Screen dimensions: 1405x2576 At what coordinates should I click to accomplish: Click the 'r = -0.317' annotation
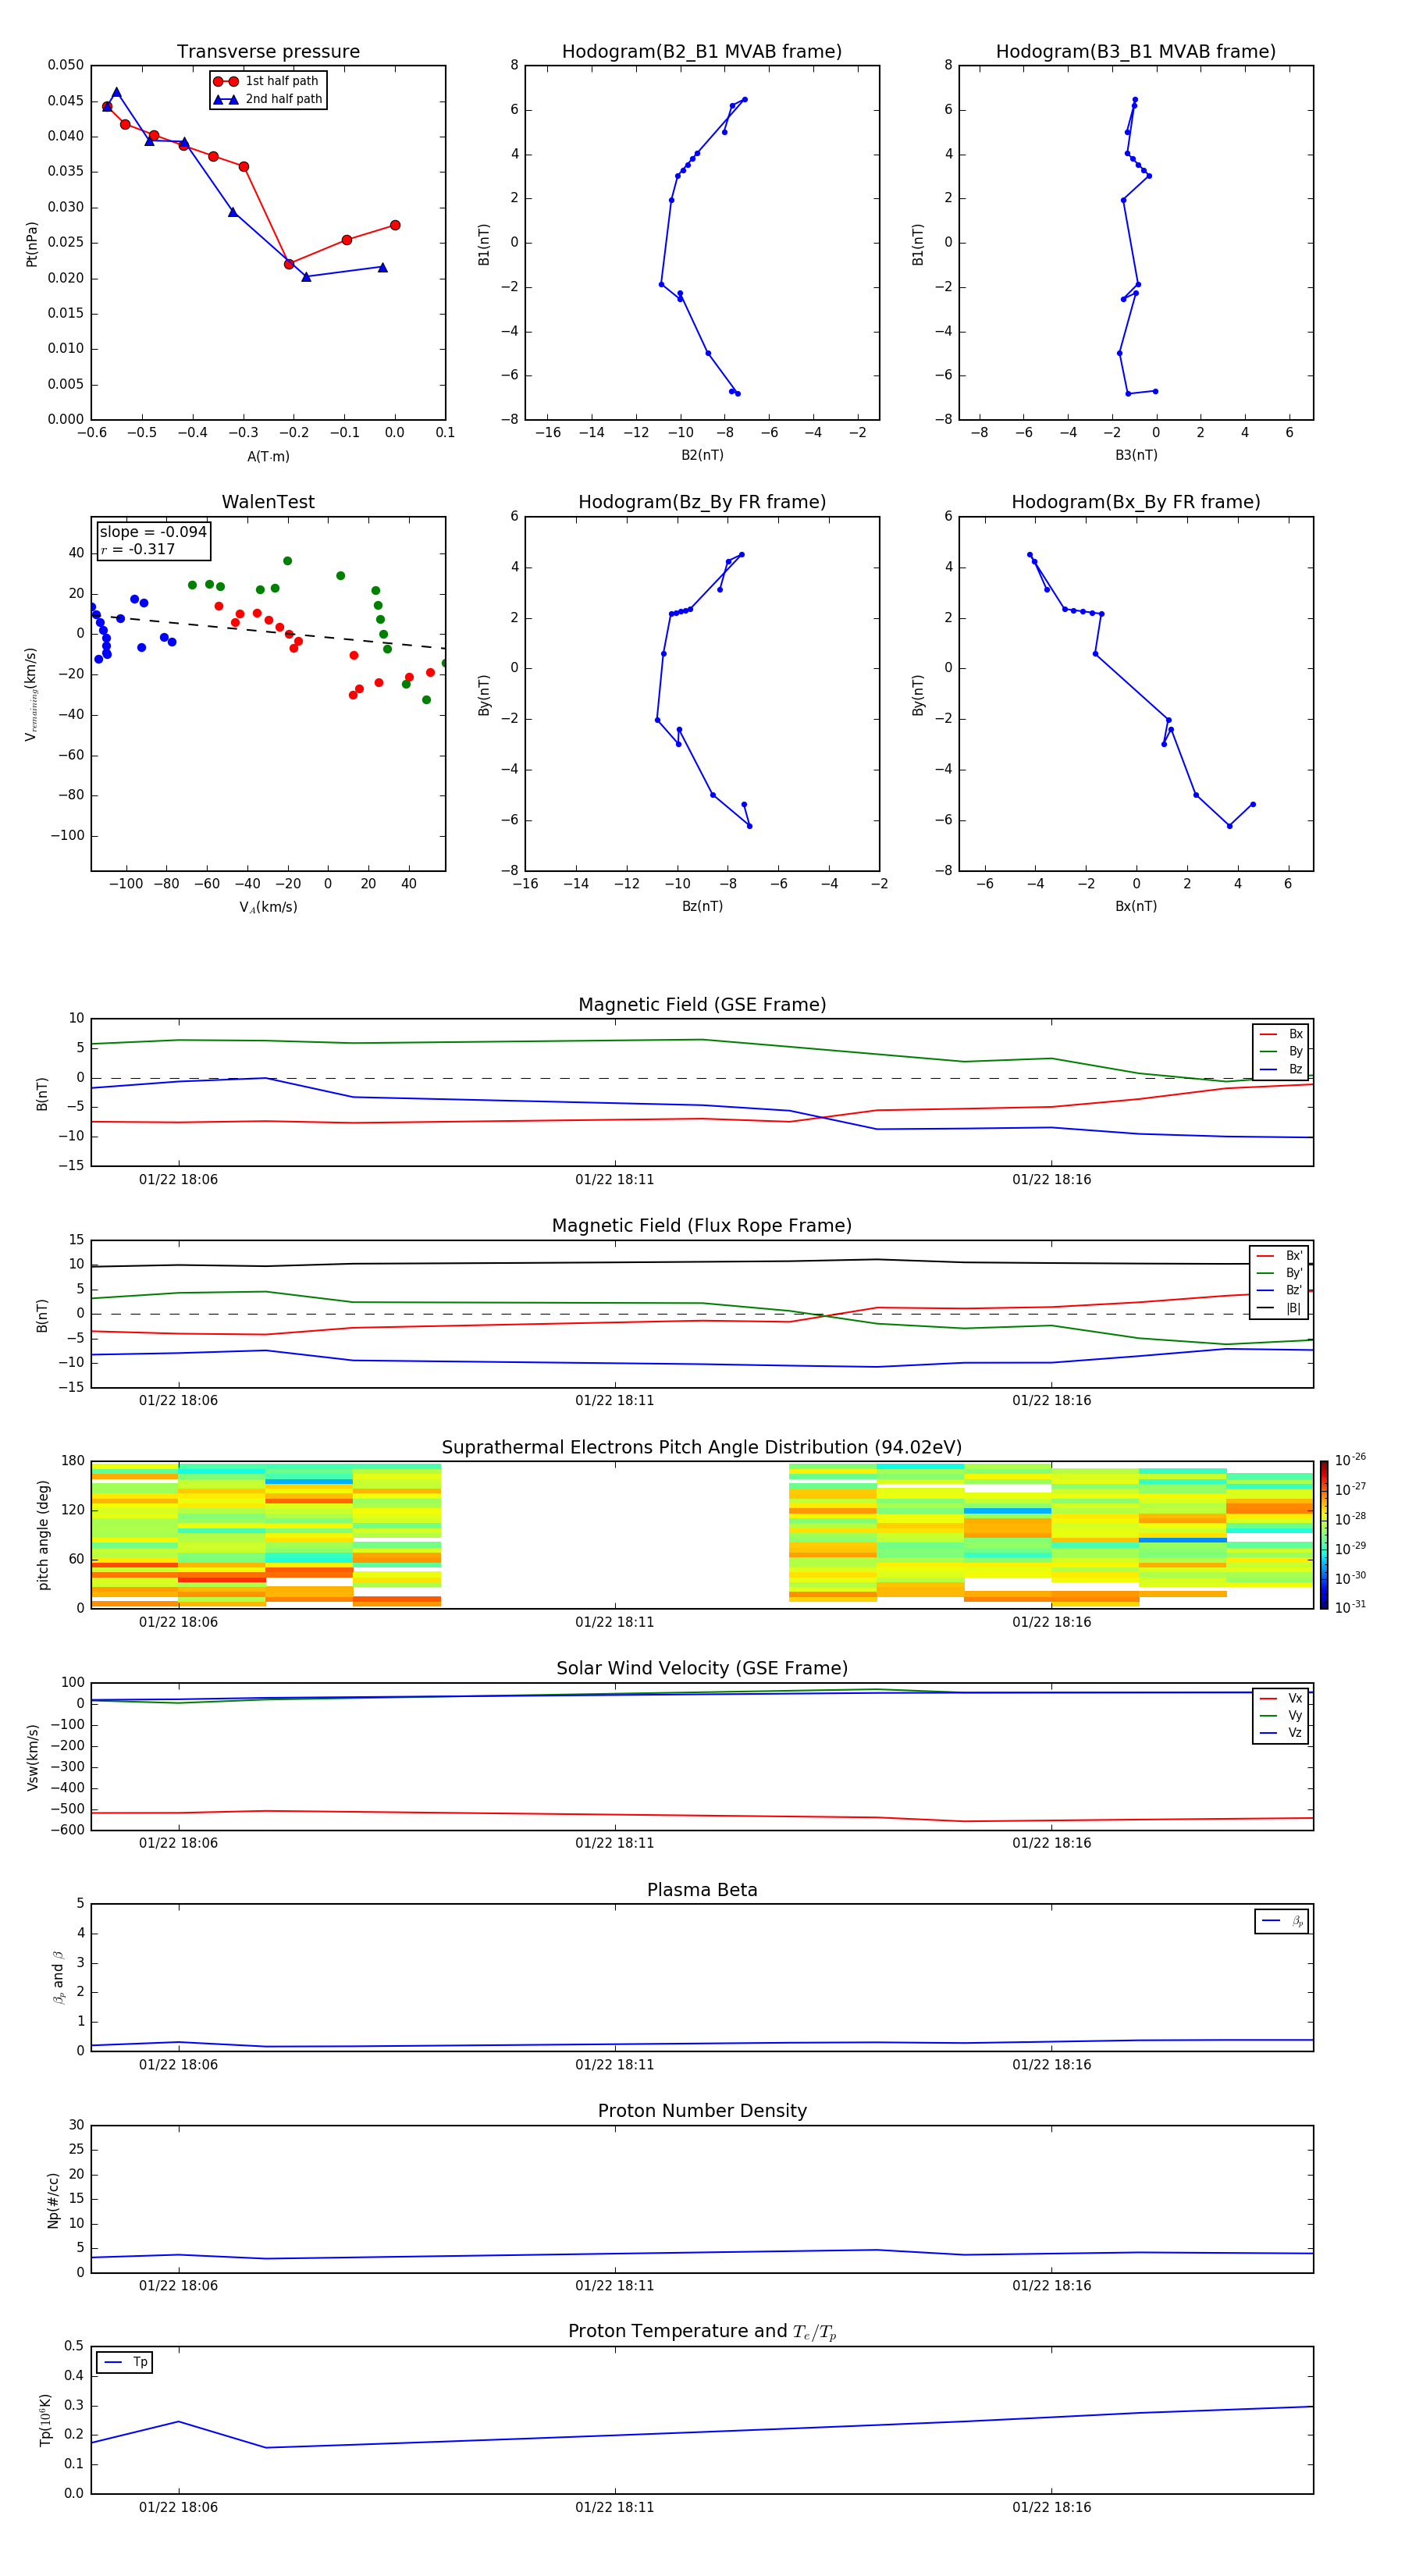coord(138,549)
